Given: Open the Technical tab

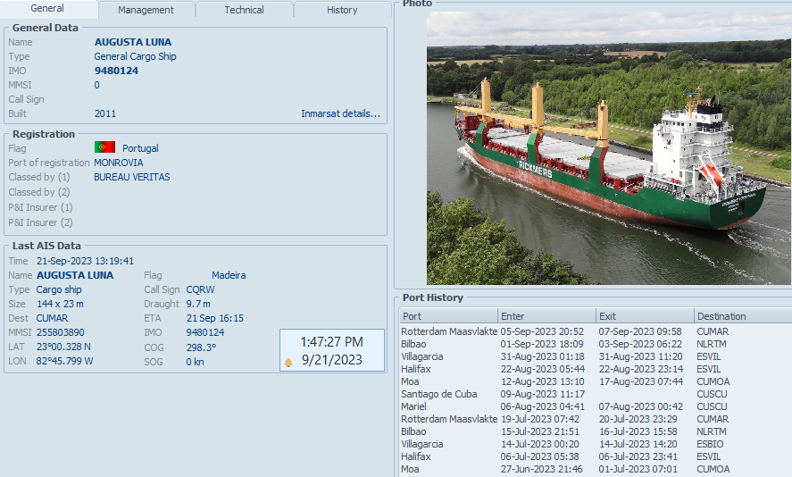Looking at the screenshot, I should pyautogui.click(x=244, y=10).
